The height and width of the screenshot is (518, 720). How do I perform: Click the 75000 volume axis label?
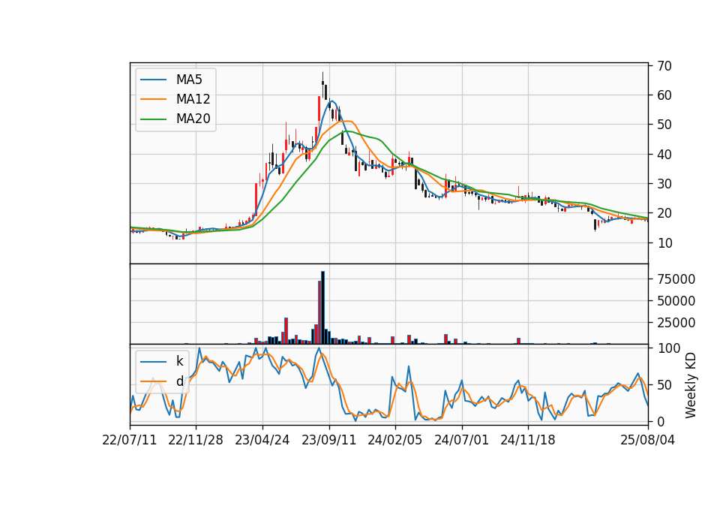[x=676, y=279]
